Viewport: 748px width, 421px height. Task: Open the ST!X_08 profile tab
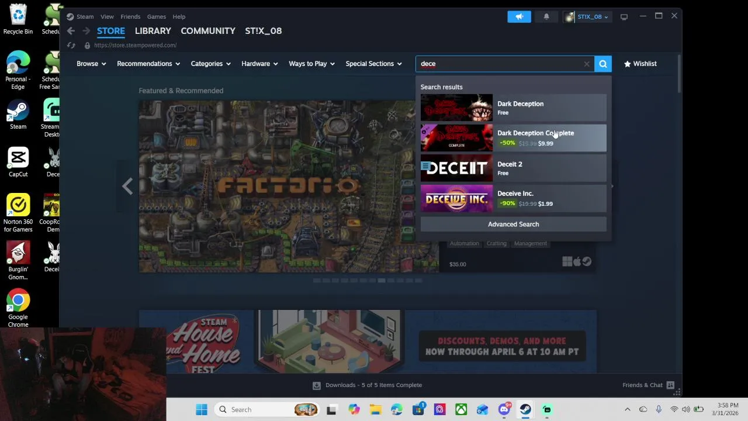pos(264,31)
